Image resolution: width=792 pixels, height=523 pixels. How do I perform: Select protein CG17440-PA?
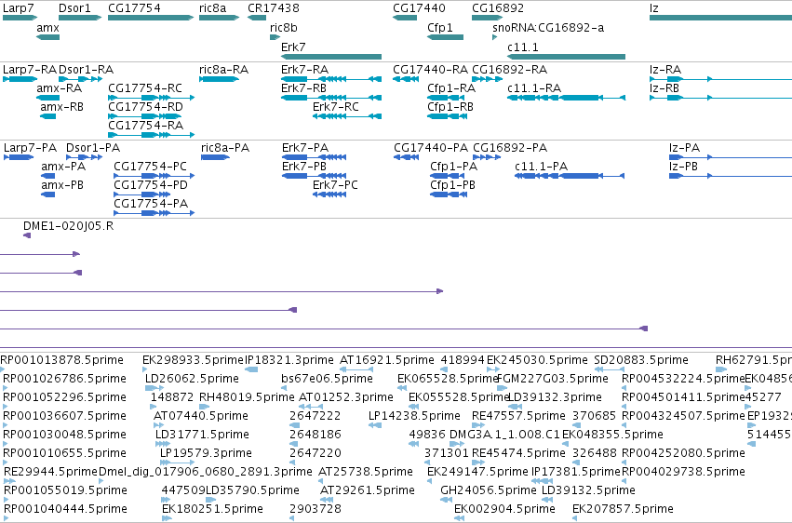[431, 148]
